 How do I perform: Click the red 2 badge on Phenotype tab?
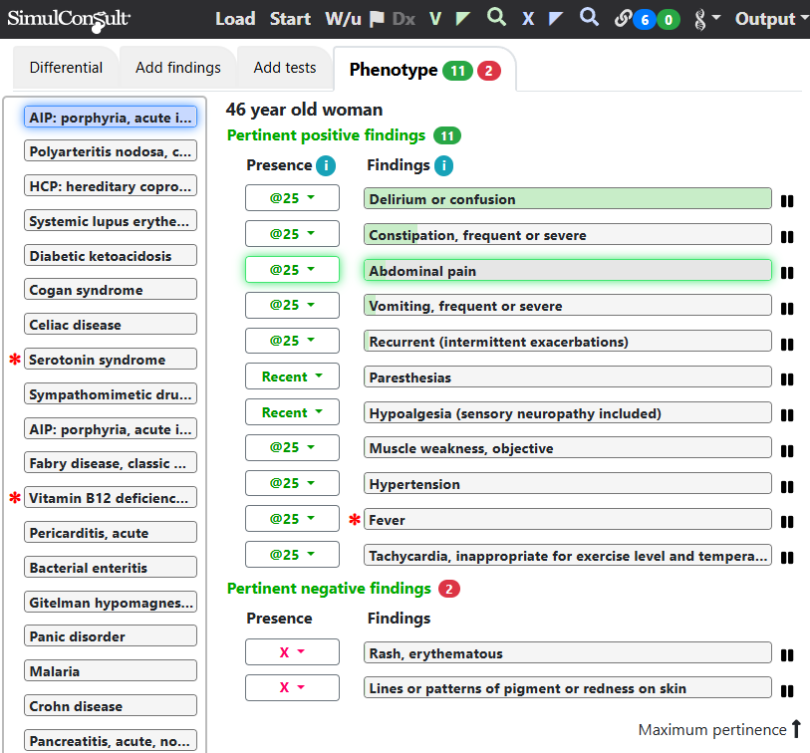pyautogui.click(x=488, y=71)
